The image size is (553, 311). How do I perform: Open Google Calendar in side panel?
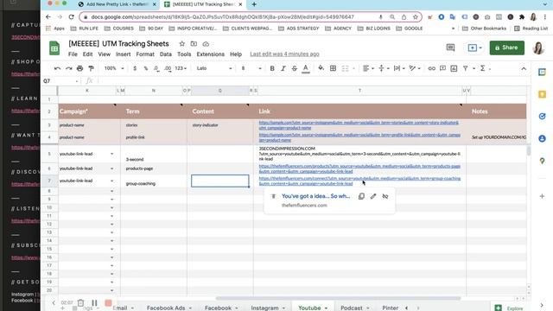(x=542, y=73)
